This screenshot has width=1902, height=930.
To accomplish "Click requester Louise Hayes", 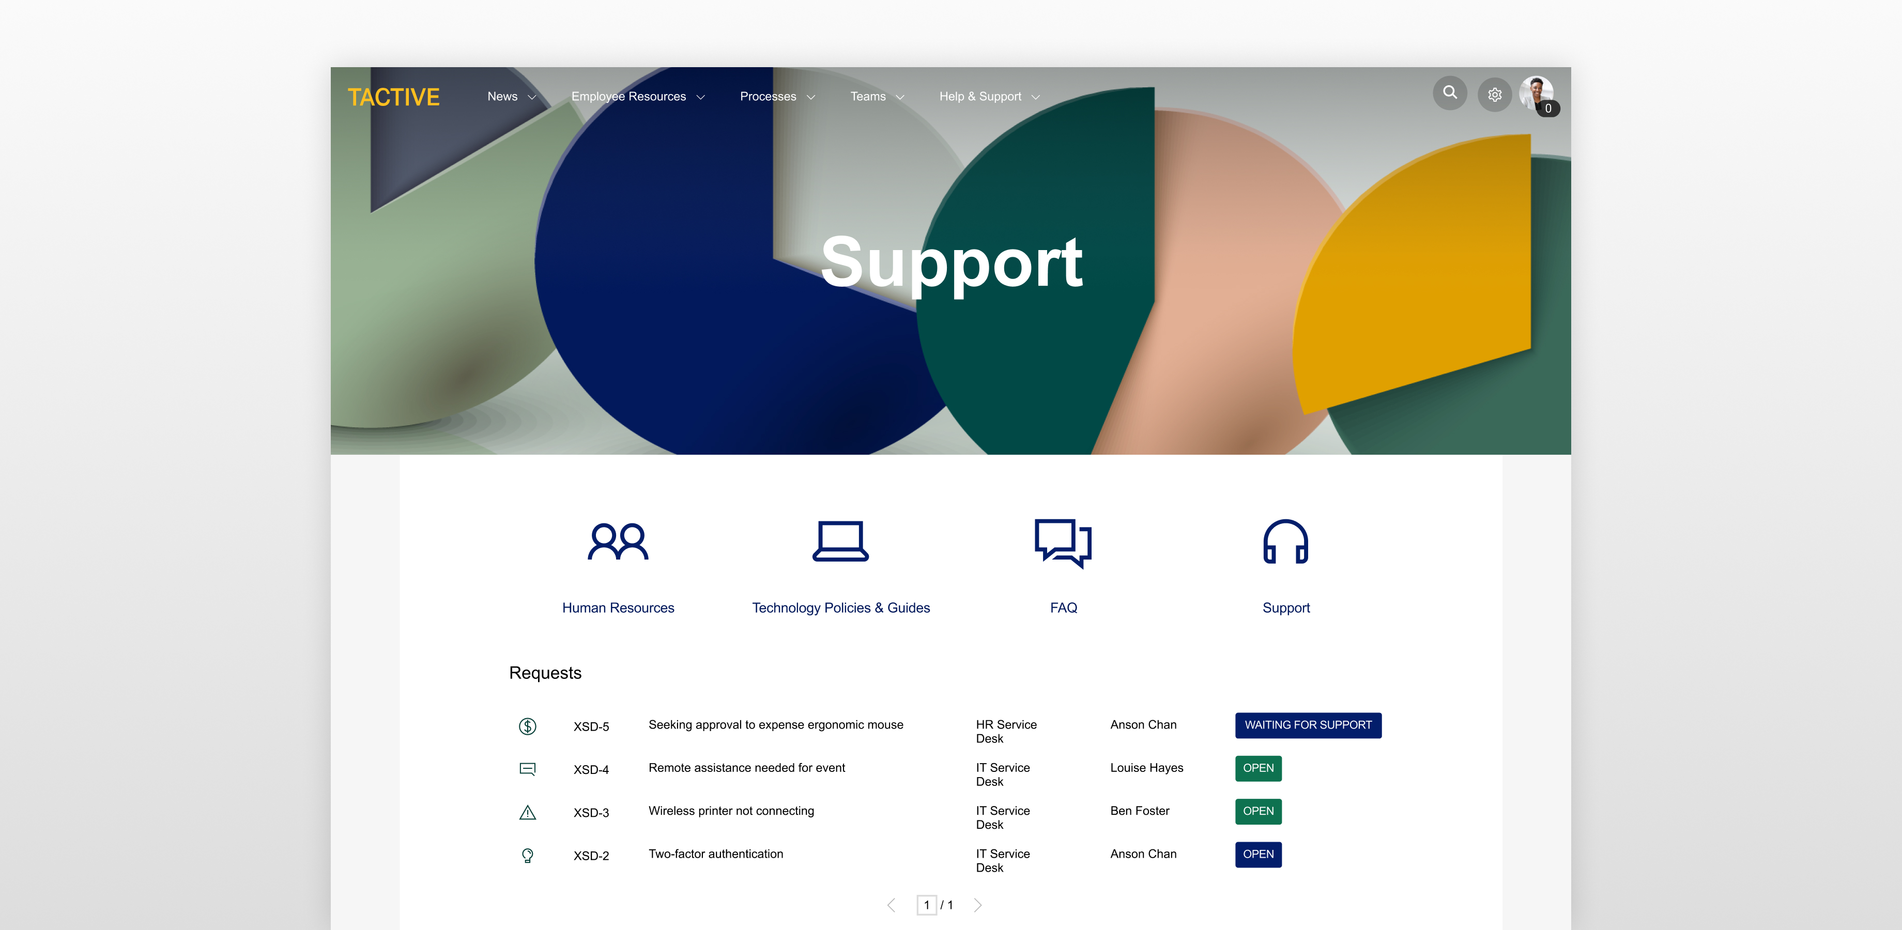I will click(1146, 768).
